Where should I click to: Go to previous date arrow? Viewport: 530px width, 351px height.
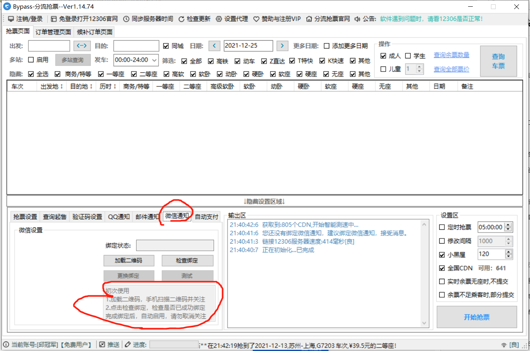click(214, 46)
